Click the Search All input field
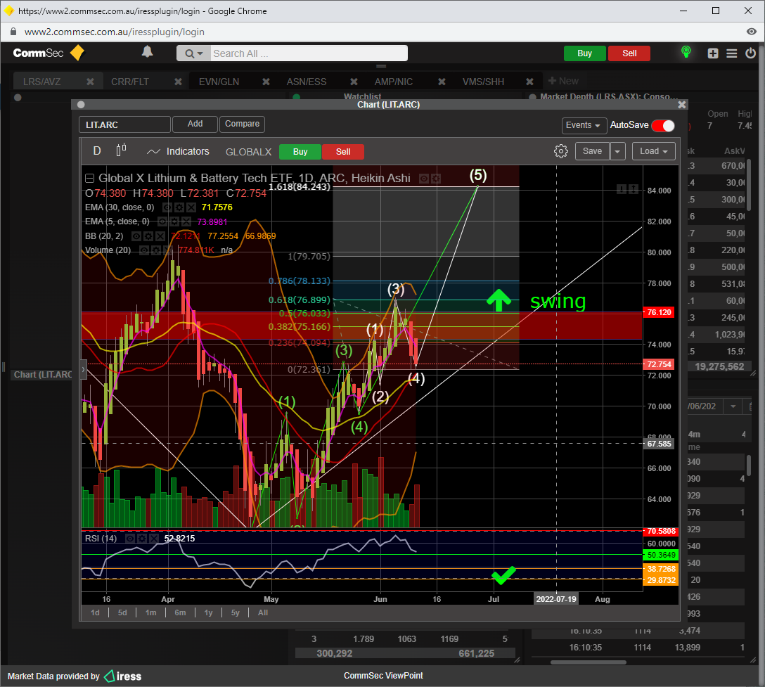This screenshot has height=687, width=765. (309, 53)
